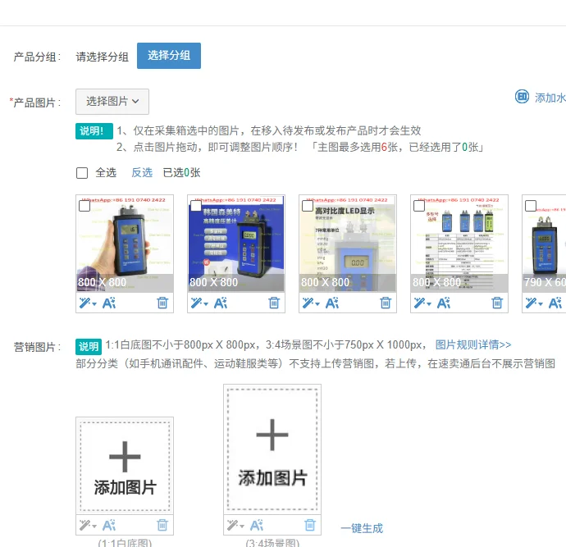
Task: Check the first product image checkbox
Action: [84, 206]
